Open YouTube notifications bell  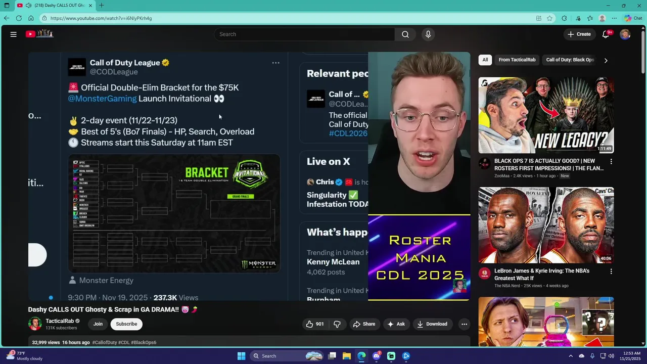pos(606,34)
